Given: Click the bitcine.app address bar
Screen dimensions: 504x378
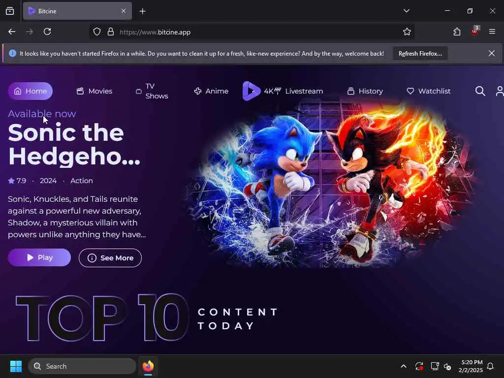Looking at the screenshot, I should pos(252,32).
